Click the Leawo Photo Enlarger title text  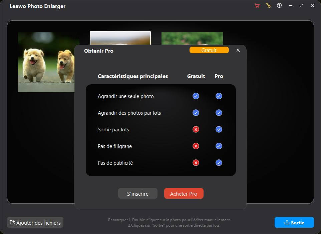[x=37, y=6]
